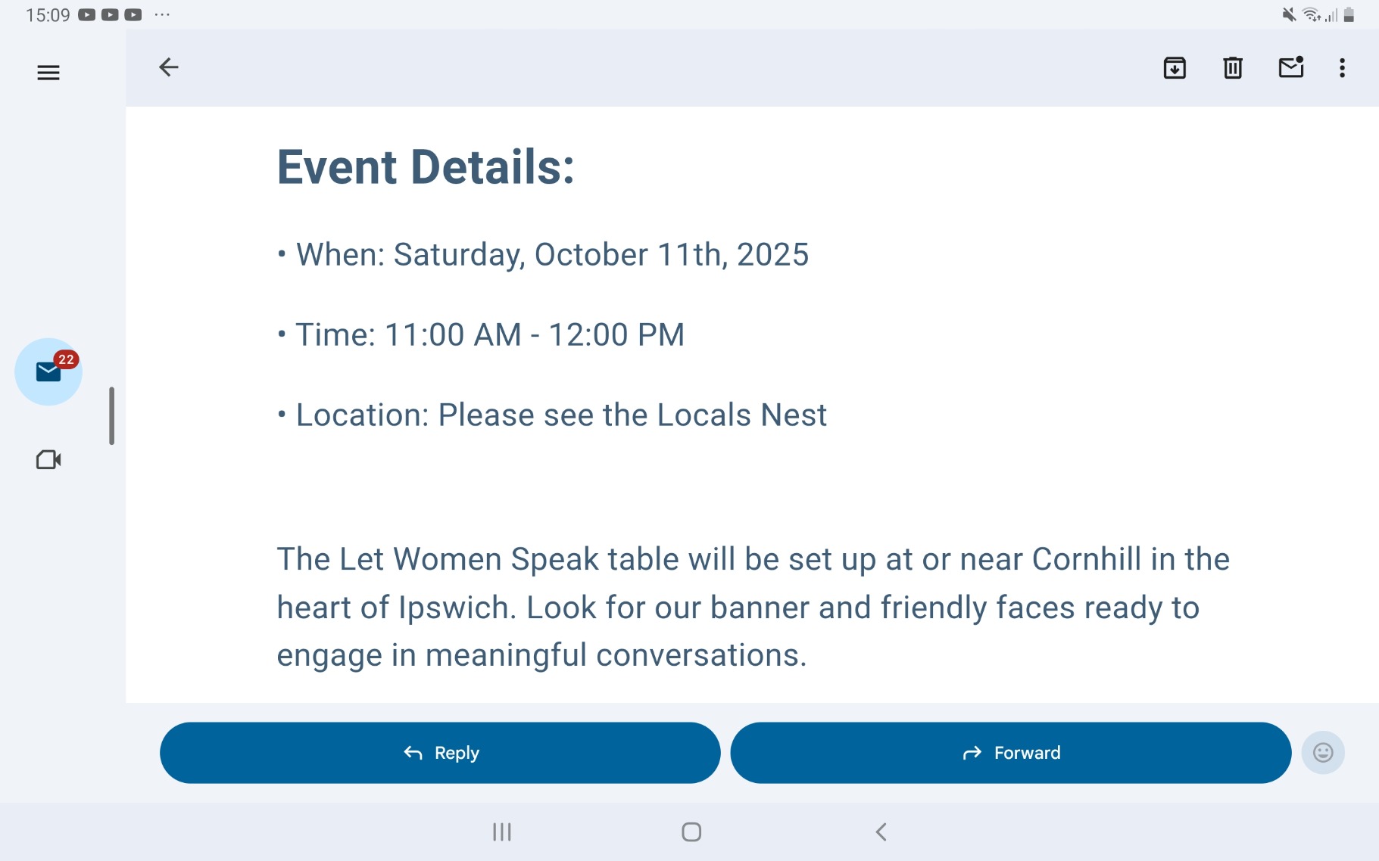Tap the battery icon in the status bar
1379x861 pixels.
tap(1349, 15)
